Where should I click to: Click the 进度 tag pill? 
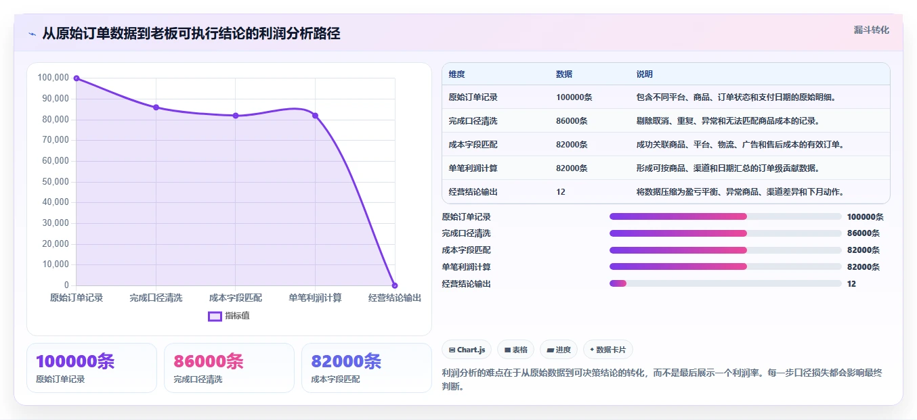point(559,350)
